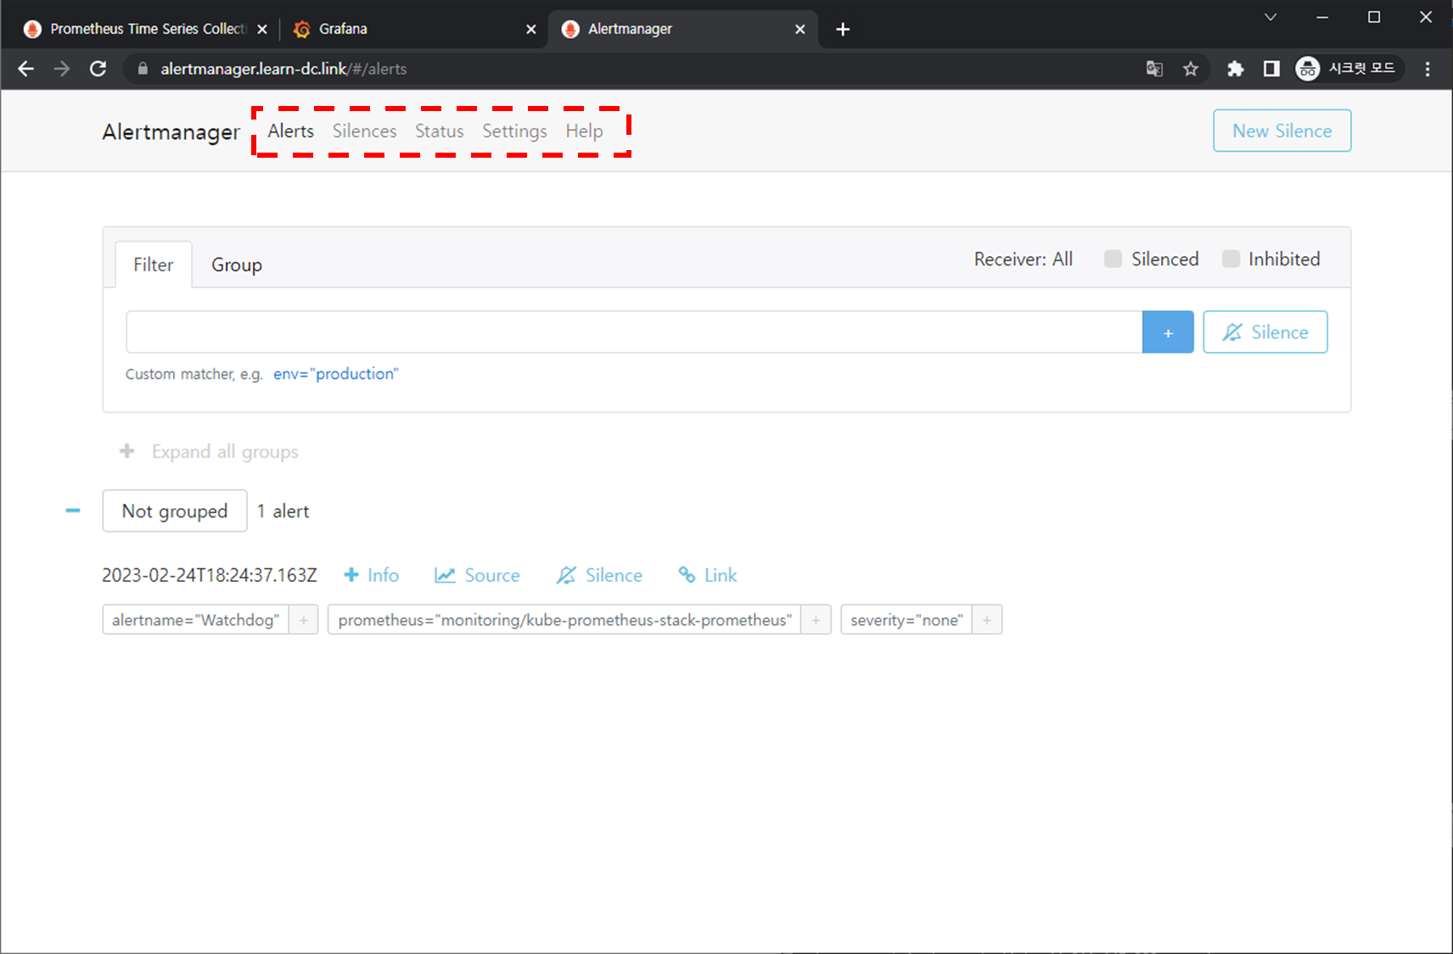Expand the alert Info details
1453x954 pixels.
pos(372,575)
